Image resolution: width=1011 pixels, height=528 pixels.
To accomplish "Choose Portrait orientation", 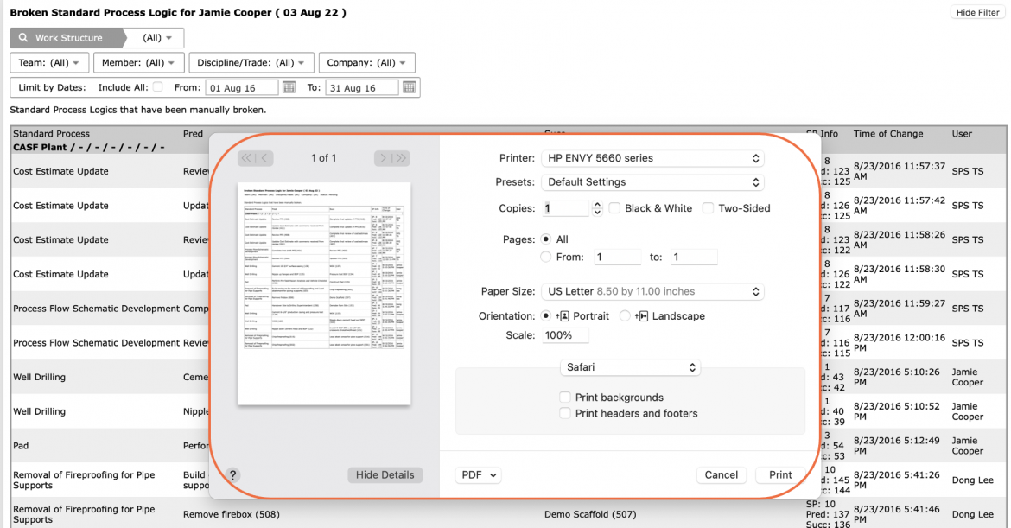I will (546, 316).
